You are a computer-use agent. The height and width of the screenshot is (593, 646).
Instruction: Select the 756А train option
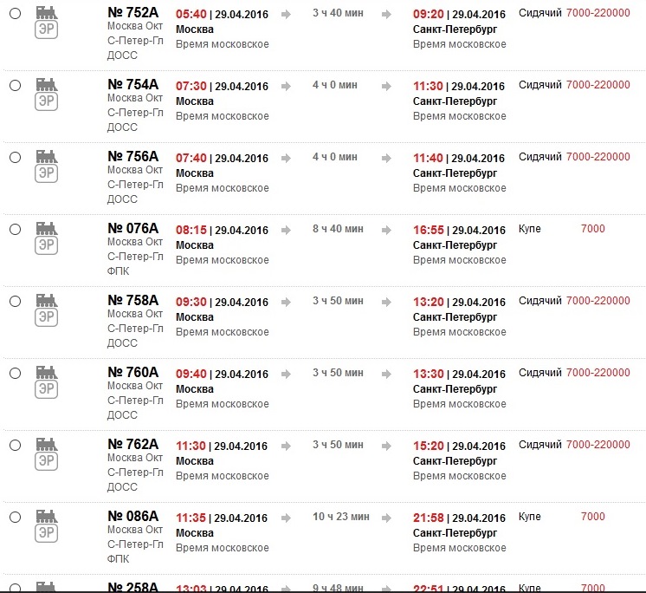15,157
